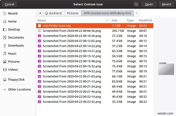Viewport: 176px width, 116px height.
Task: Click the 00:07 modified time cell
Action: coord(143,31)
